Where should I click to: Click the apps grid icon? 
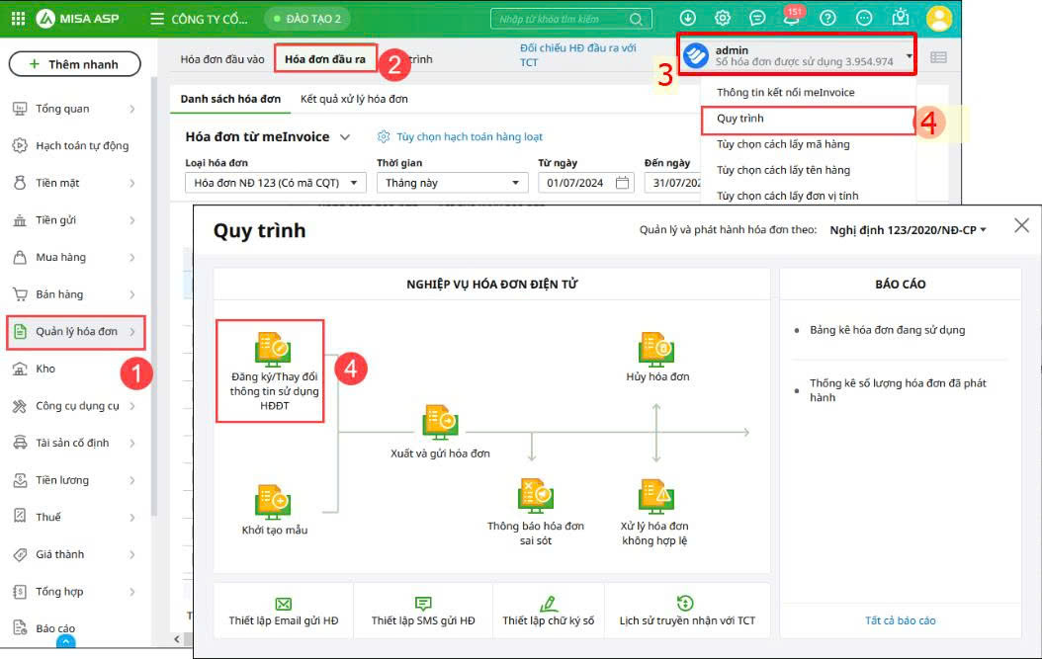[19, 19]
